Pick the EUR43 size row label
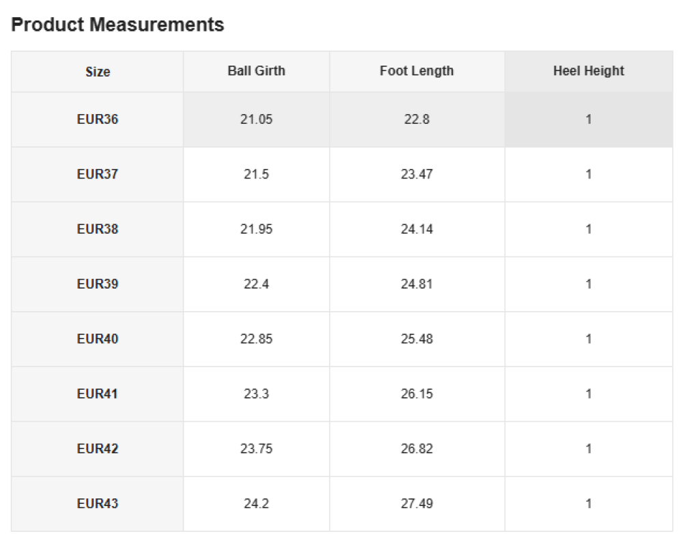Screen dimensions: 683x534 (x=98, y=504)
